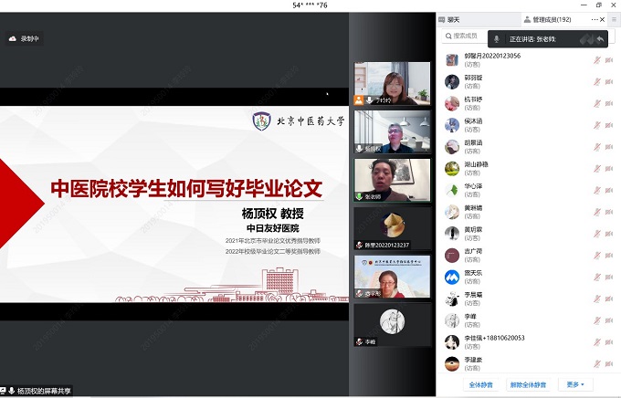Screen dimensions: 621x398
Task: Toggle mute for member 窦天乐
Action: [x=596, y=277]
